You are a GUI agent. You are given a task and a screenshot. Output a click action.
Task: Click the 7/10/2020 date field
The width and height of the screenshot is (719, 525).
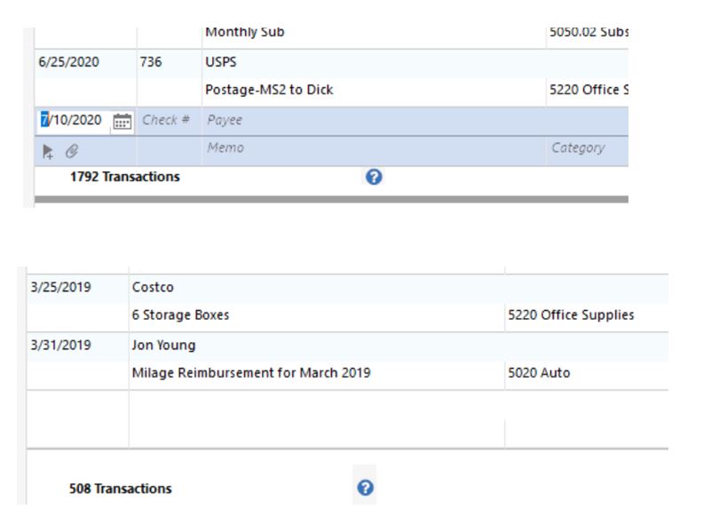point(73,120)
